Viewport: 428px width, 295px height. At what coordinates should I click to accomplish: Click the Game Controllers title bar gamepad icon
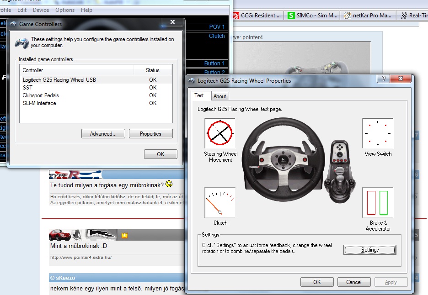tap(13, 24)
